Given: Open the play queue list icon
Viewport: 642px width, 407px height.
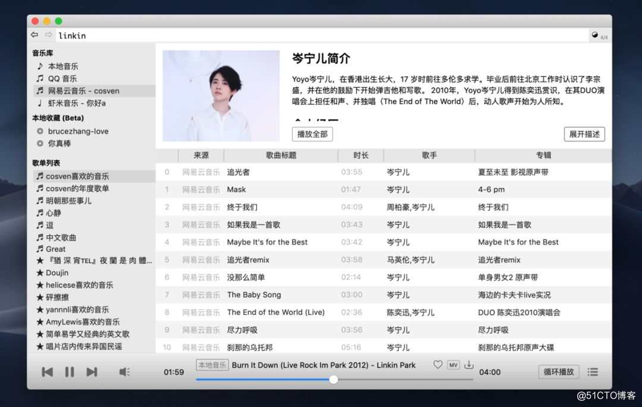Looking at the screenshot, I should [x=593, y=372].
